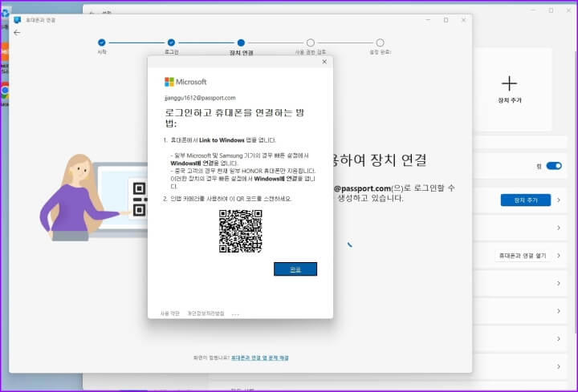Select the 시작 step indicator
578x392 pixels.
tap(102, 42)
